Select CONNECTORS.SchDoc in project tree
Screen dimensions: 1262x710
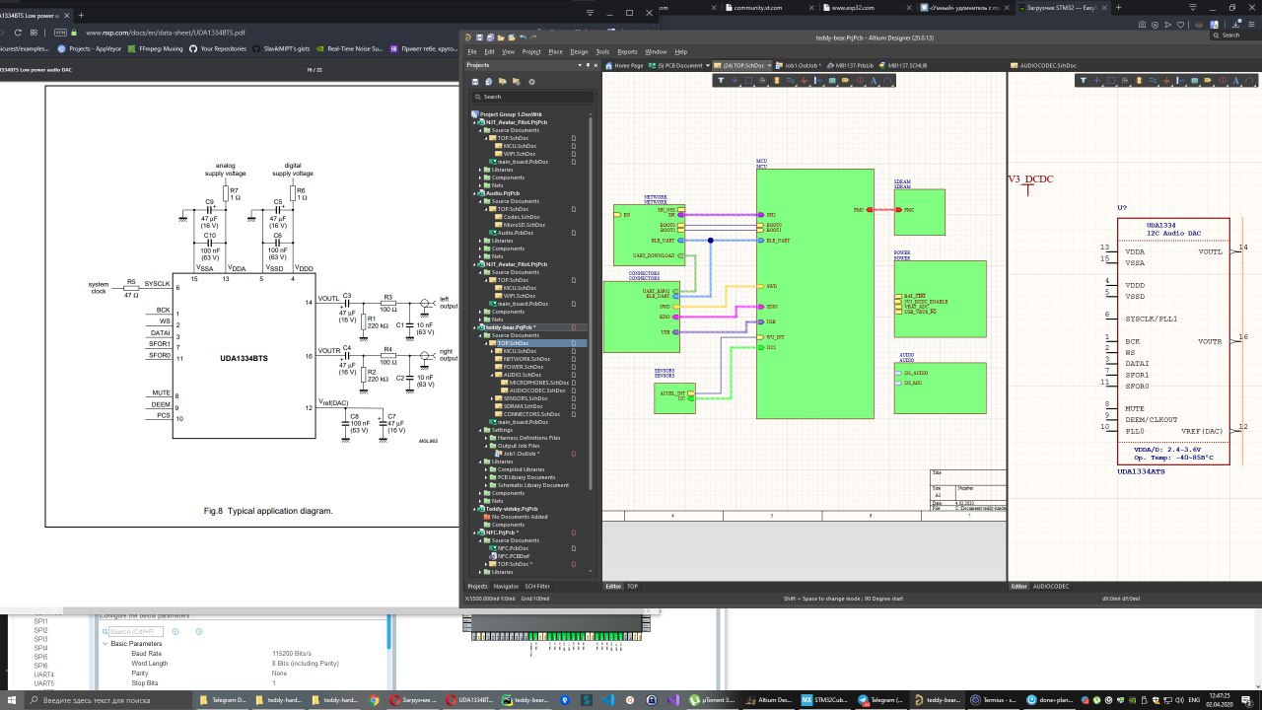(x=530, y=414)
